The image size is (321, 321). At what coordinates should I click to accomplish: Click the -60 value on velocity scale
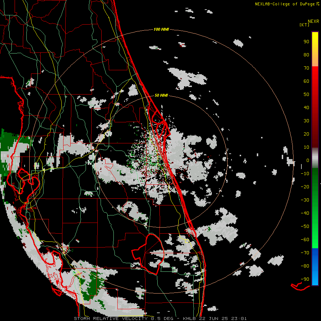click(x=305, y=240)
